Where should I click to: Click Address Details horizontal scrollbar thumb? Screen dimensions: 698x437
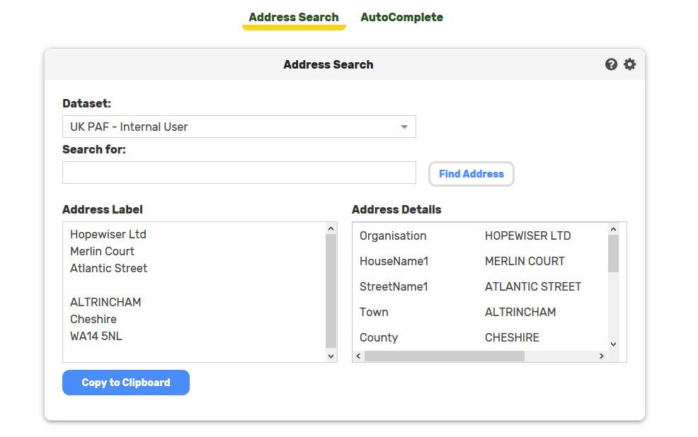tap(445, 356)
